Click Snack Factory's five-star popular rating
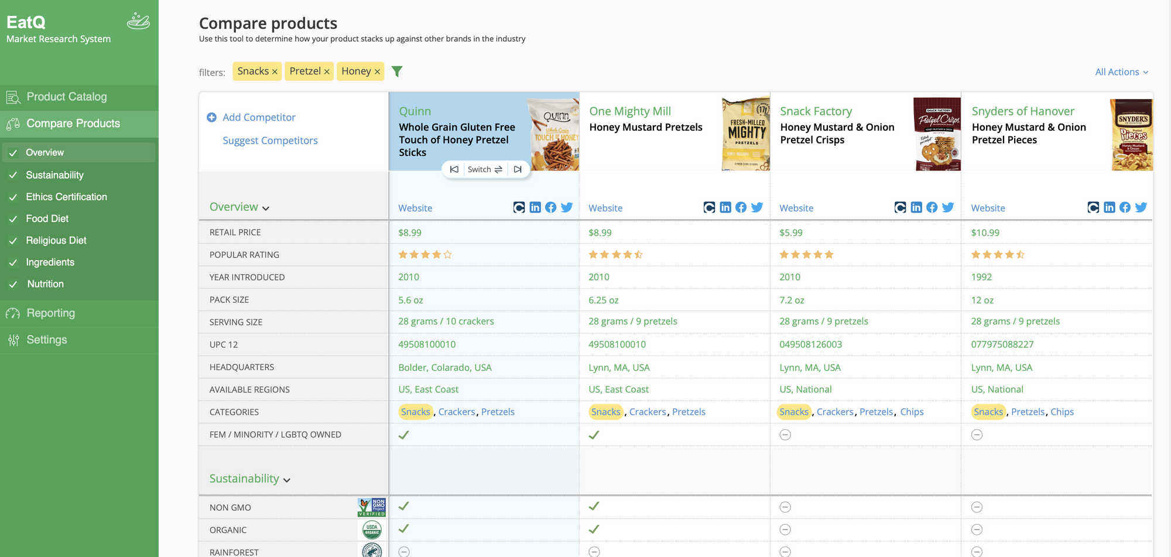 coord(806,255)
